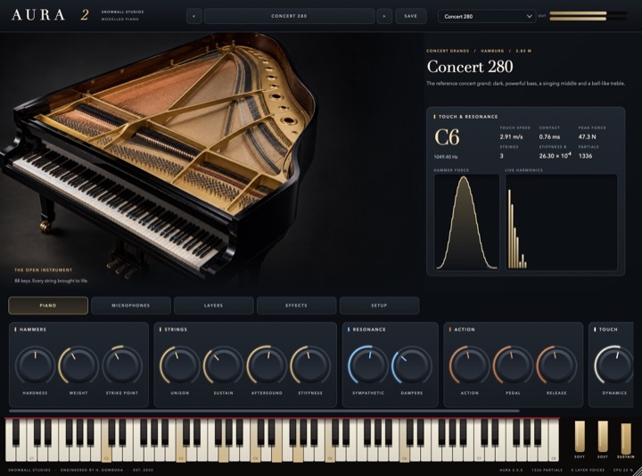Click the CPU status in the footer
This screenshot has width=642, height=476.
click(x=622, y=471)
